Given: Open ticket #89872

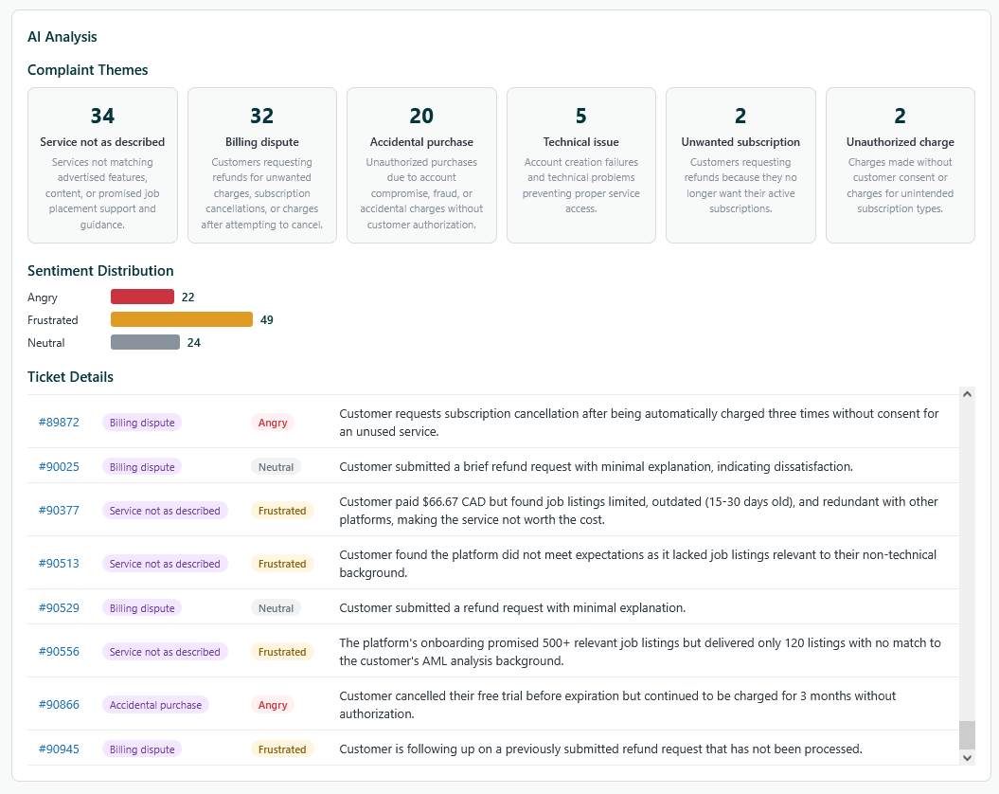Looking at the screenshot, I should 59,423.
